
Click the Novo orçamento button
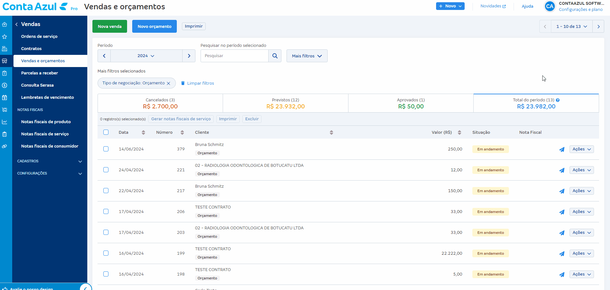tap(154, 26)
